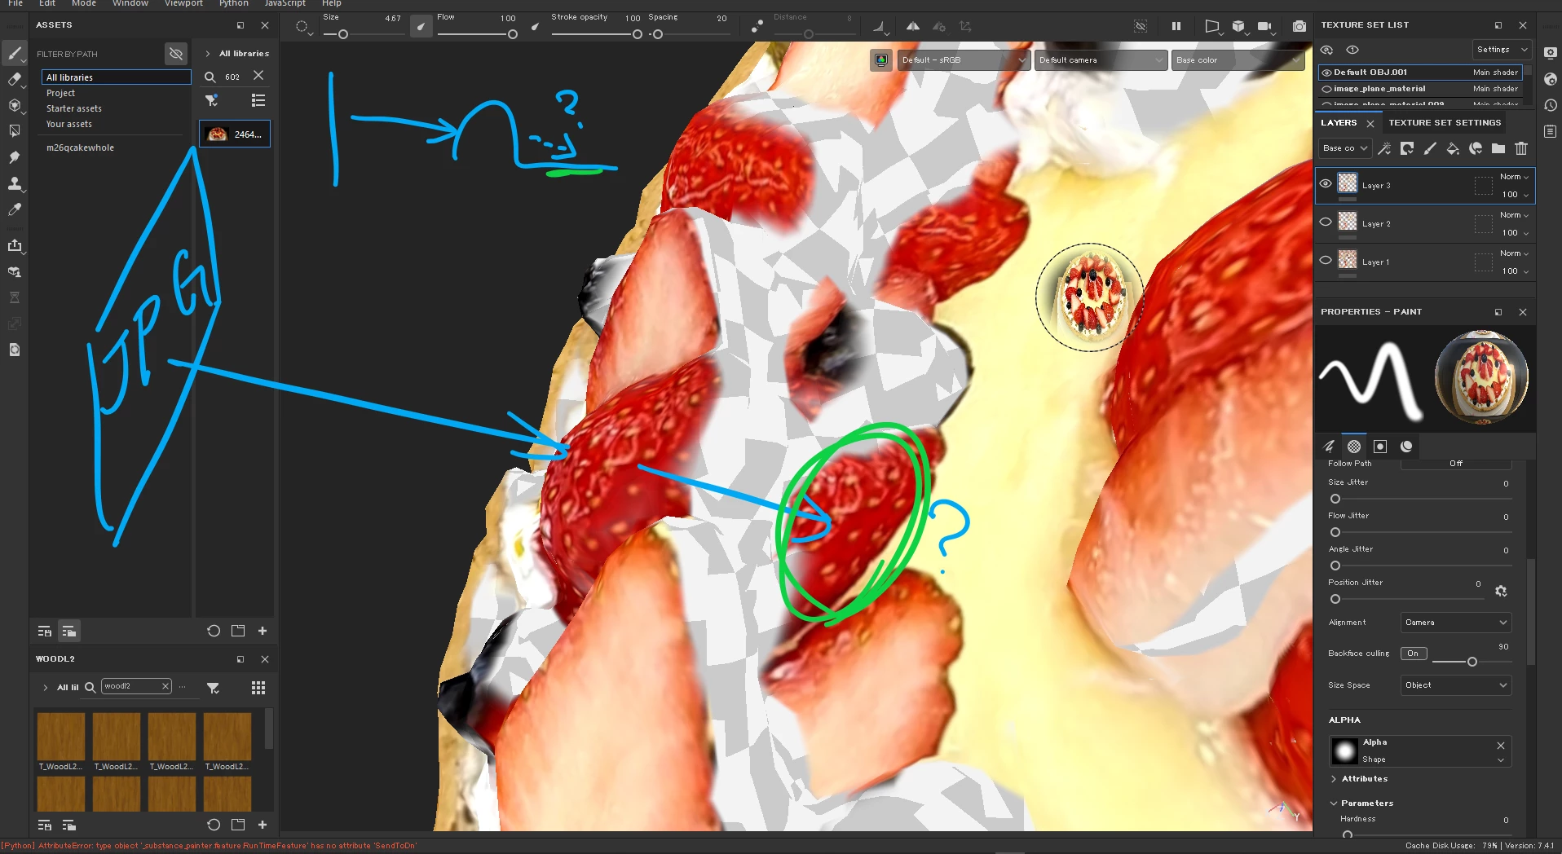This screenshot has height=854, width=1562.
Task: Open the Viewport menu
Action: [183, 3]
